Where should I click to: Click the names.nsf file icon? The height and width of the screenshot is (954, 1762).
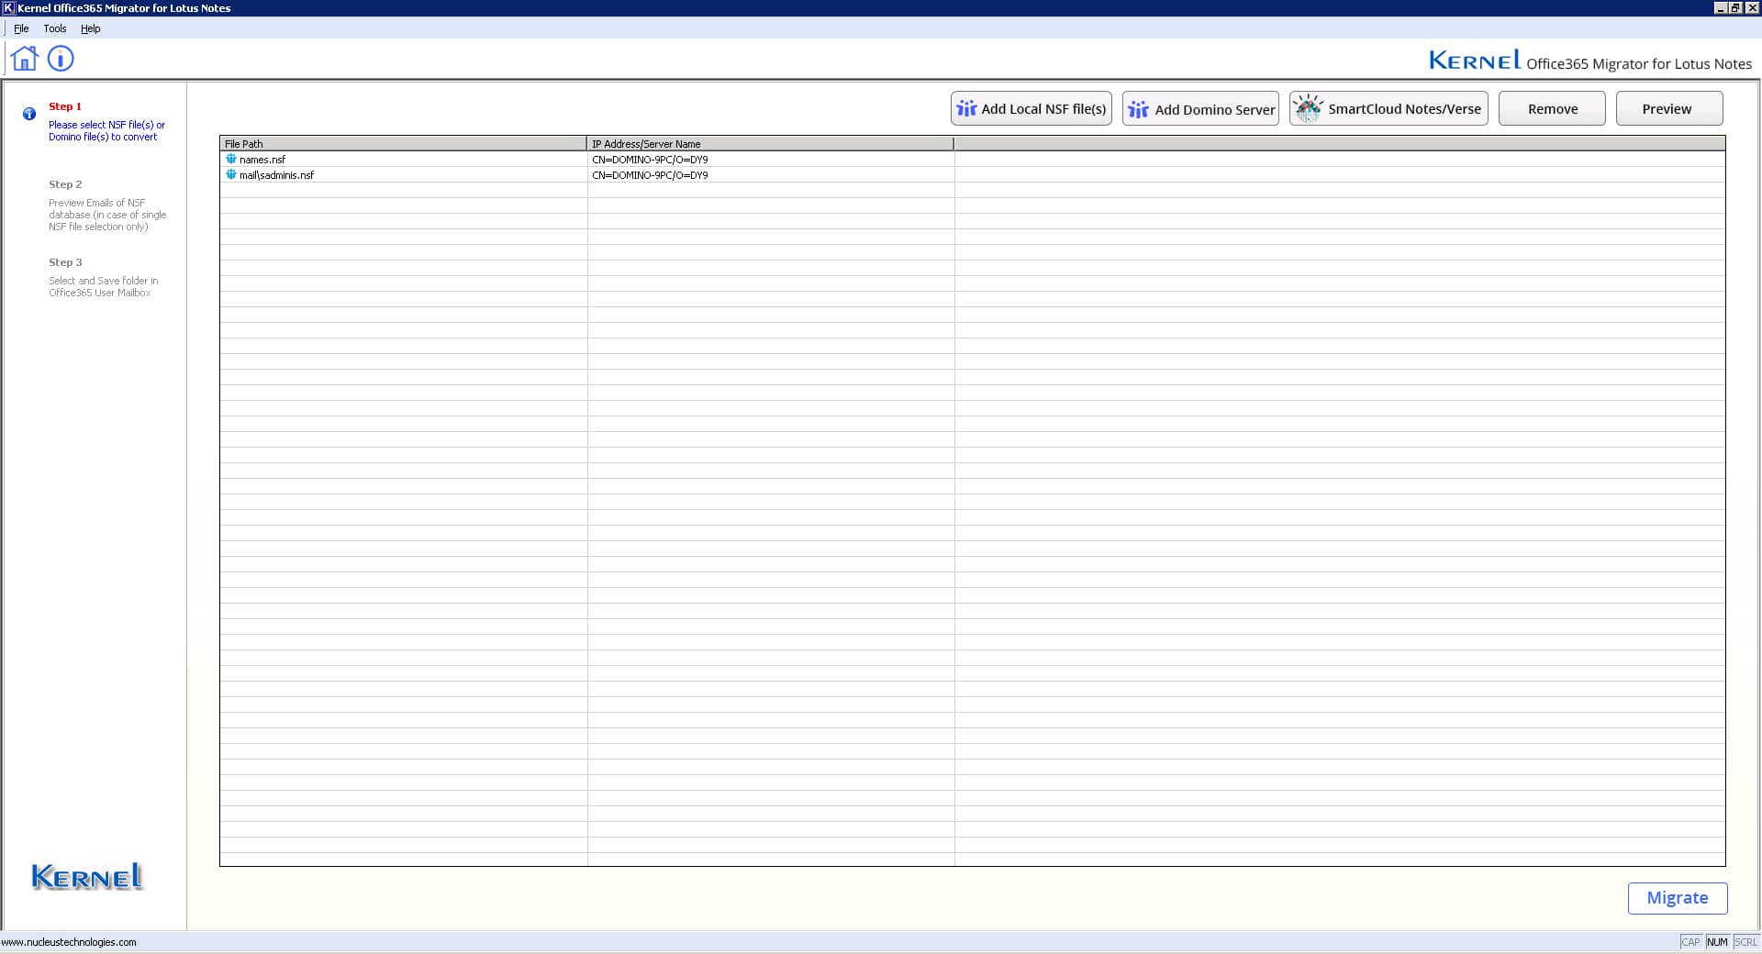click(x=231, y=159)
